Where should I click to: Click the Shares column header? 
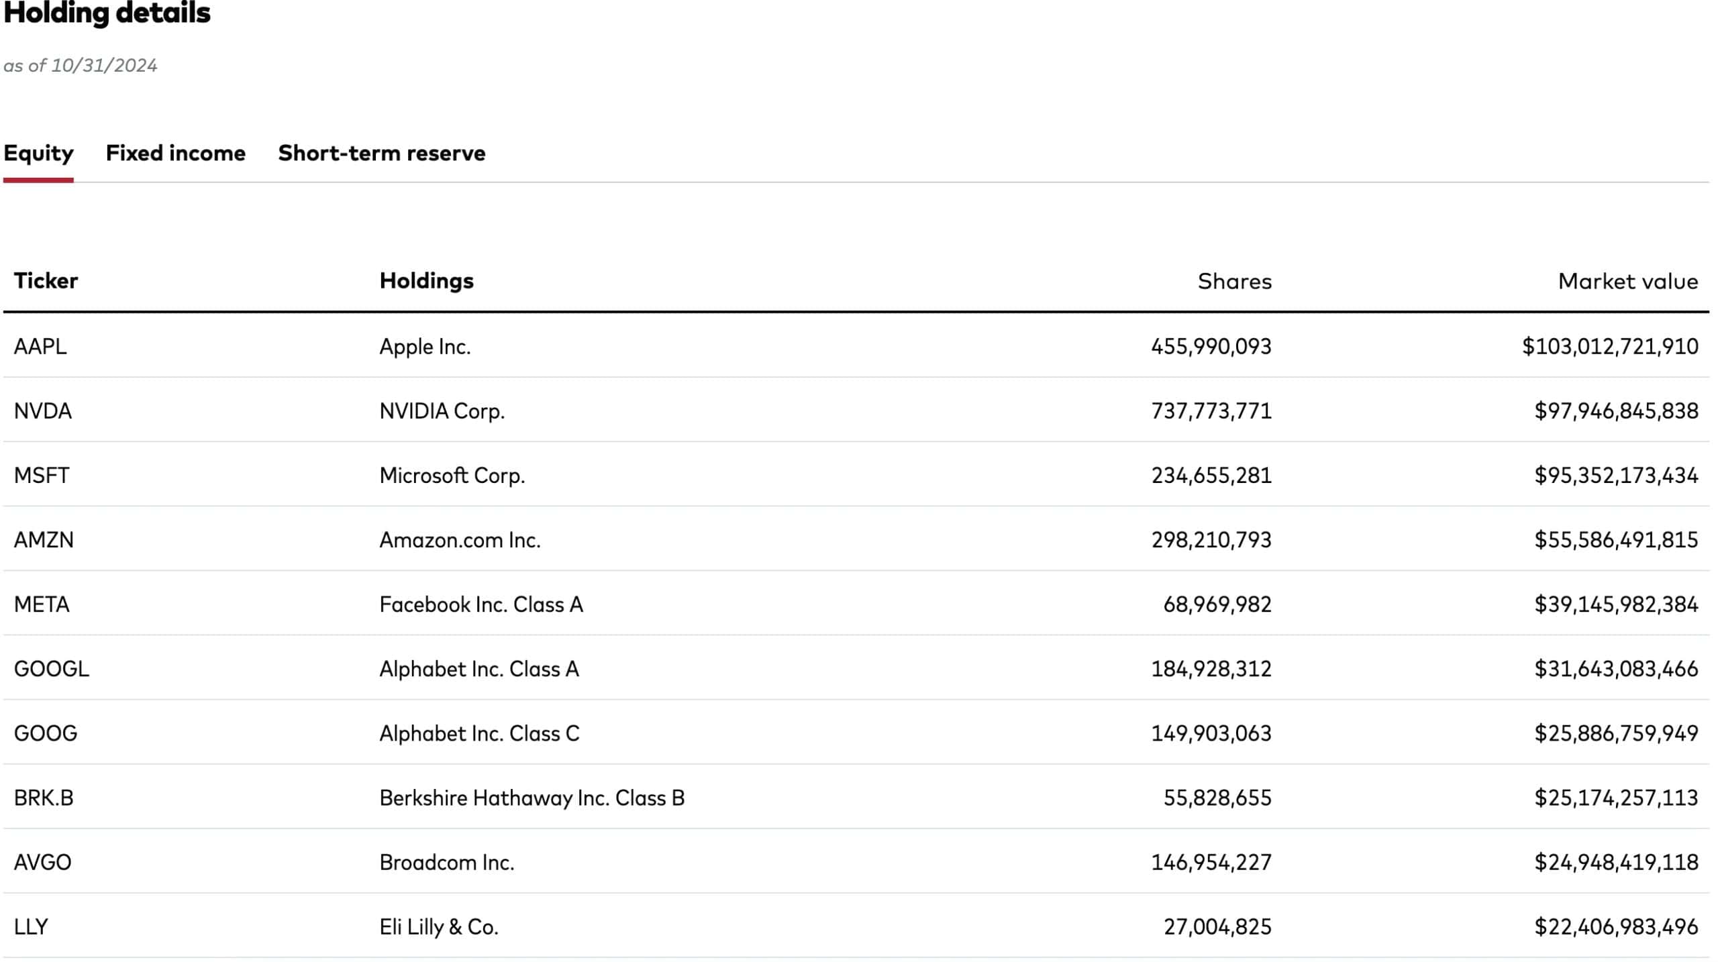click(x=1234, y=281)
